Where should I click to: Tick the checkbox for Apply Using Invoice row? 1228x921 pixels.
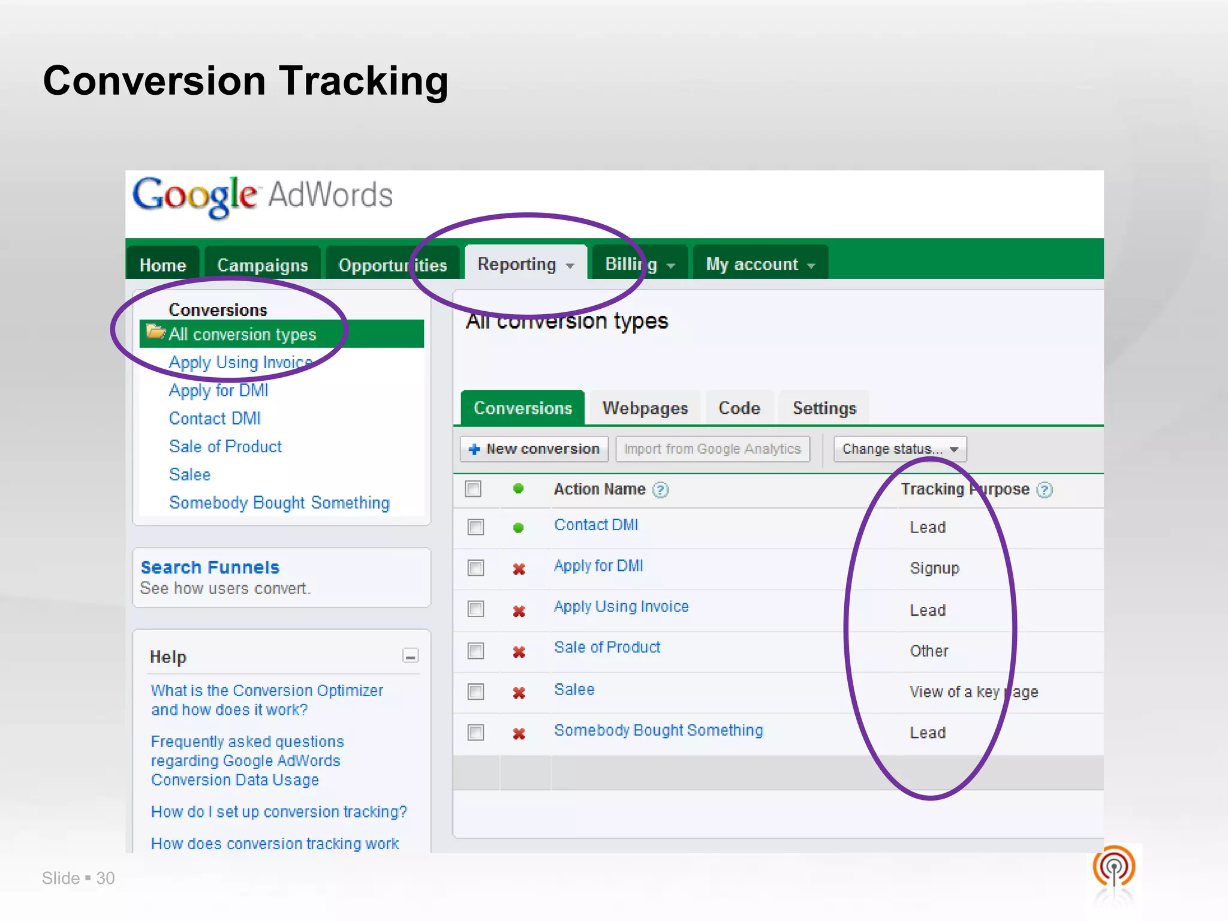coord(476,609)
